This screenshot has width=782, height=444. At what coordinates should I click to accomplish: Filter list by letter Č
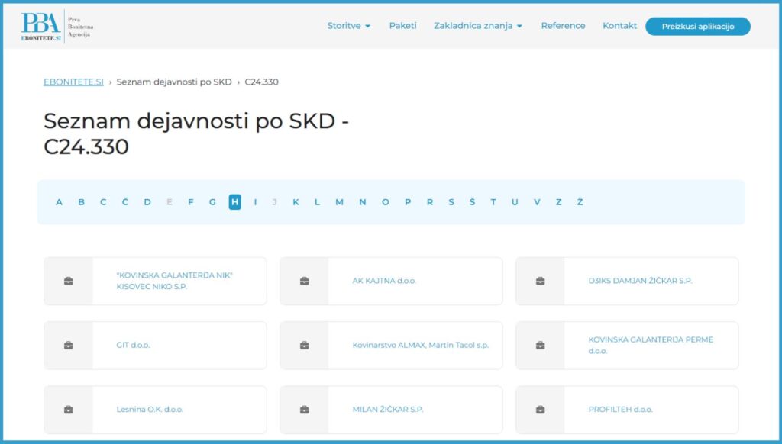125,202
